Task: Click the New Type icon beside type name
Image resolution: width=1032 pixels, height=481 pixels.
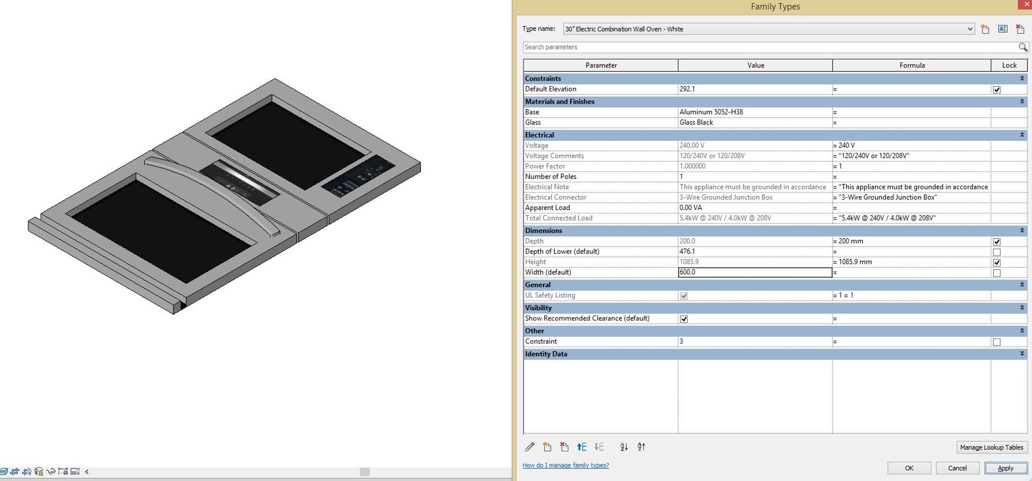Action: (x=985, y=29)
